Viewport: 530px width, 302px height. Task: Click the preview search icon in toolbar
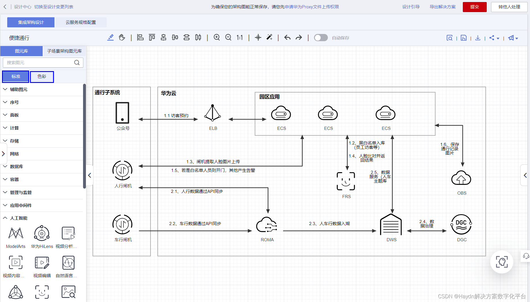click(x=450, y=38)
